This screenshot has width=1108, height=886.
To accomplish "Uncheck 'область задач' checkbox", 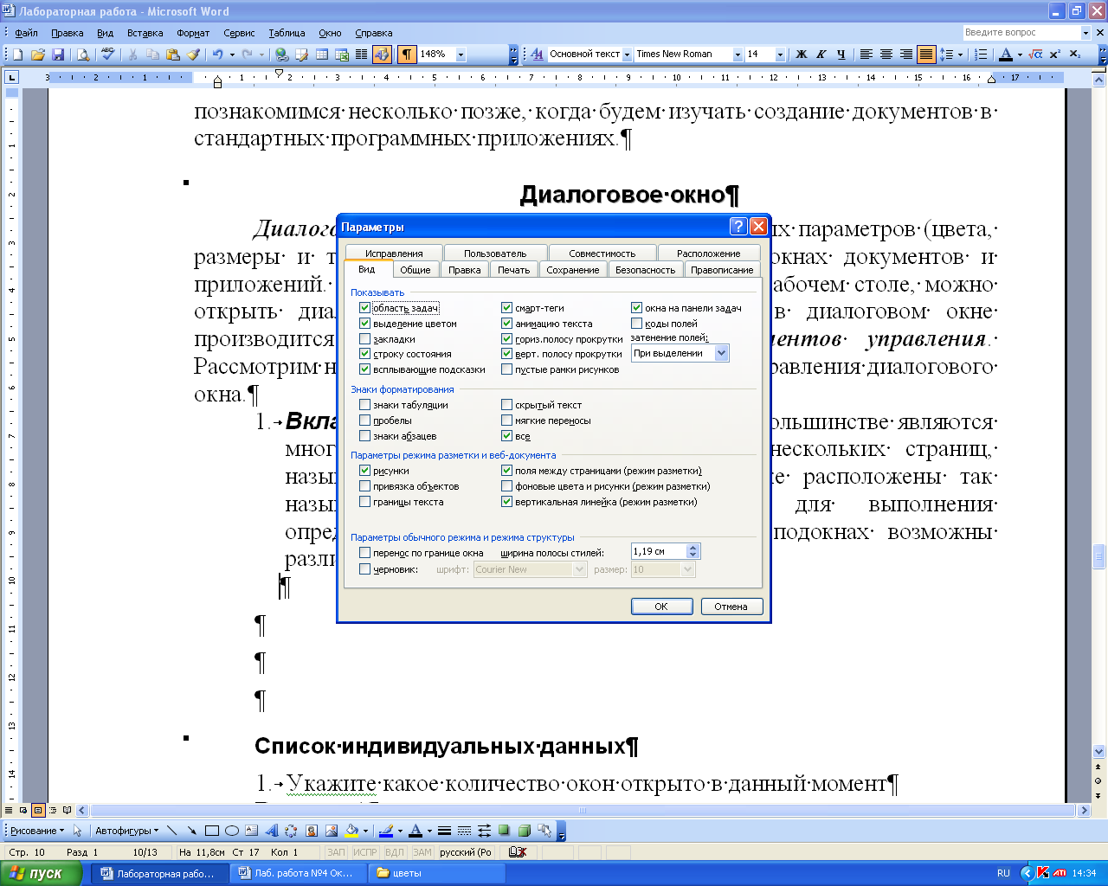I will click(365, 308).
